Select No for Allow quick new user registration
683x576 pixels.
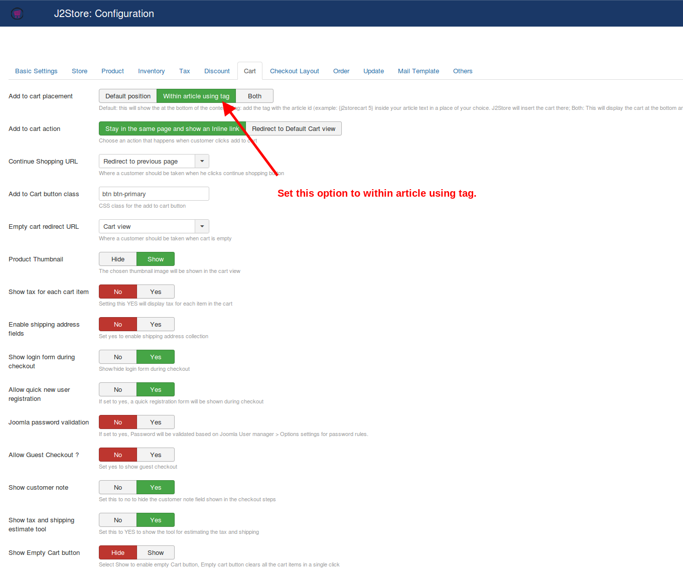[x=118, y=390]
